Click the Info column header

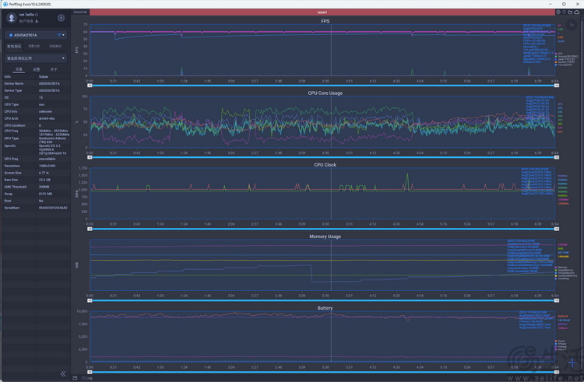click(x=8, y=76)
